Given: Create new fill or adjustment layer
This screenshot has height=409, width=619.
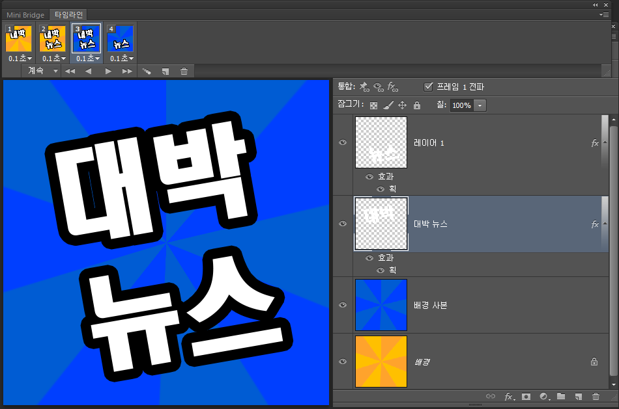Looking at the screenshot, I should point(544,397).
